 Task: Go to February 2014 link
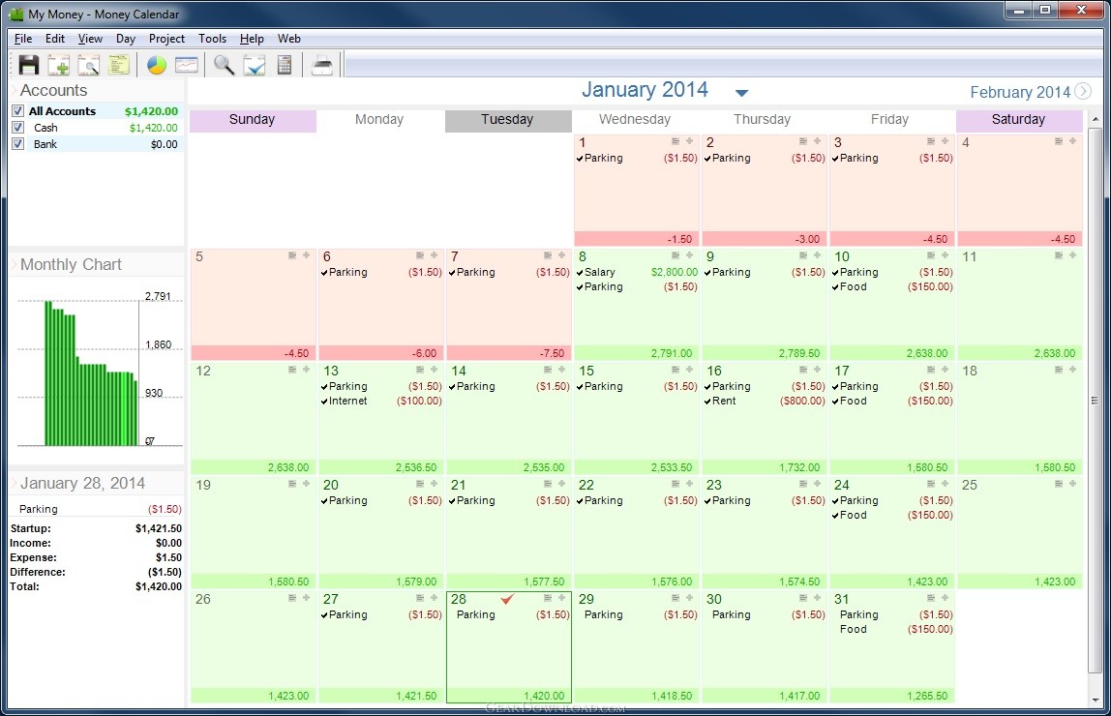(1020, 92)
